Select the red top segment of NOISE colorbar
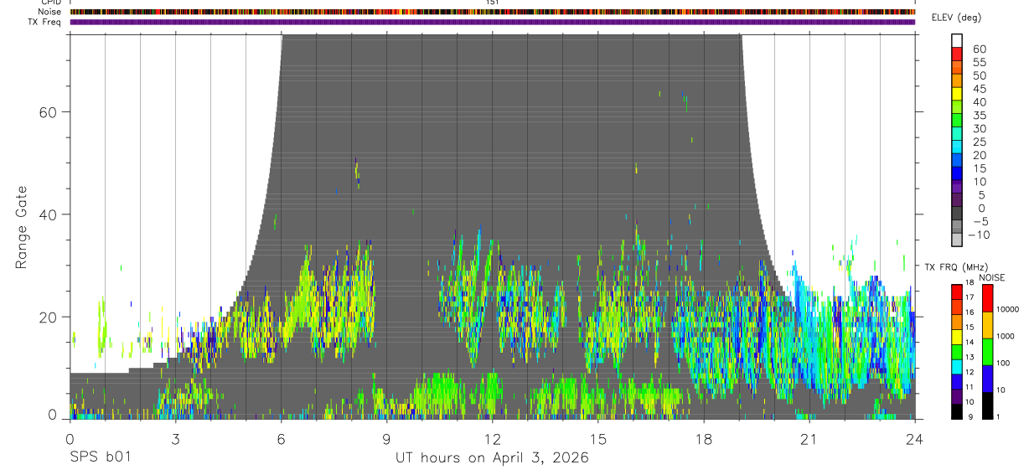This screenshot has width=1029, height=475. point(986,297)
